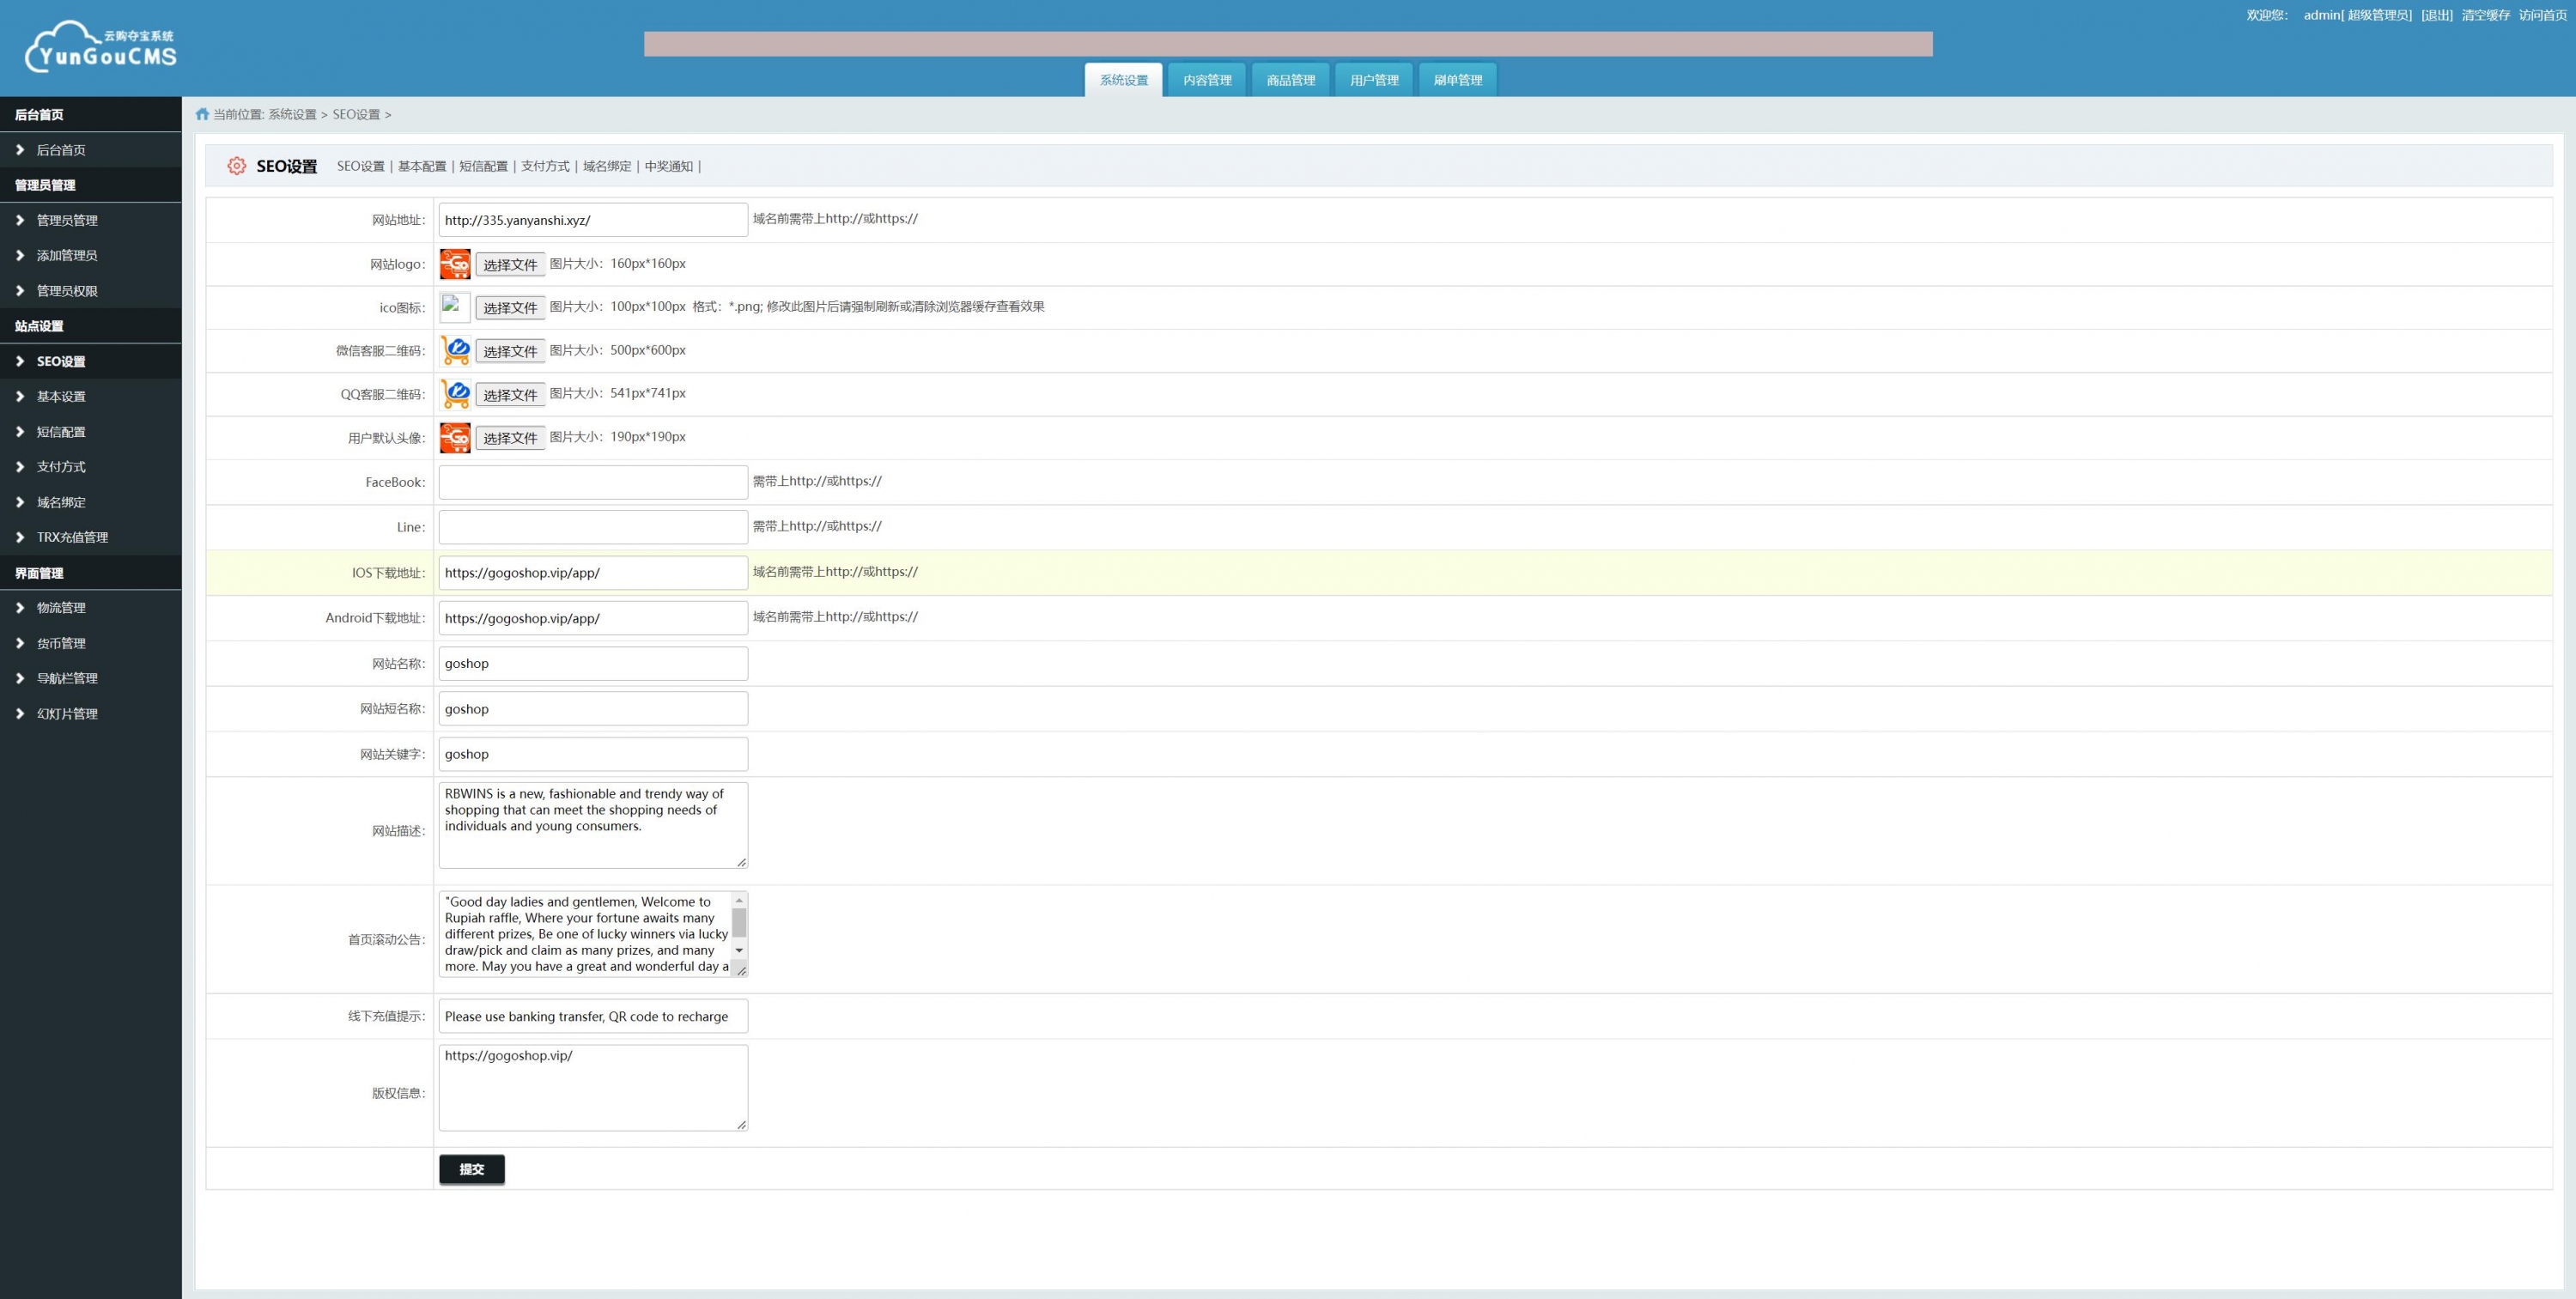Click the YunGouCMS cloud logo
The width and height of the screenshot is (2576, 1299).
[x=100, y=47]
